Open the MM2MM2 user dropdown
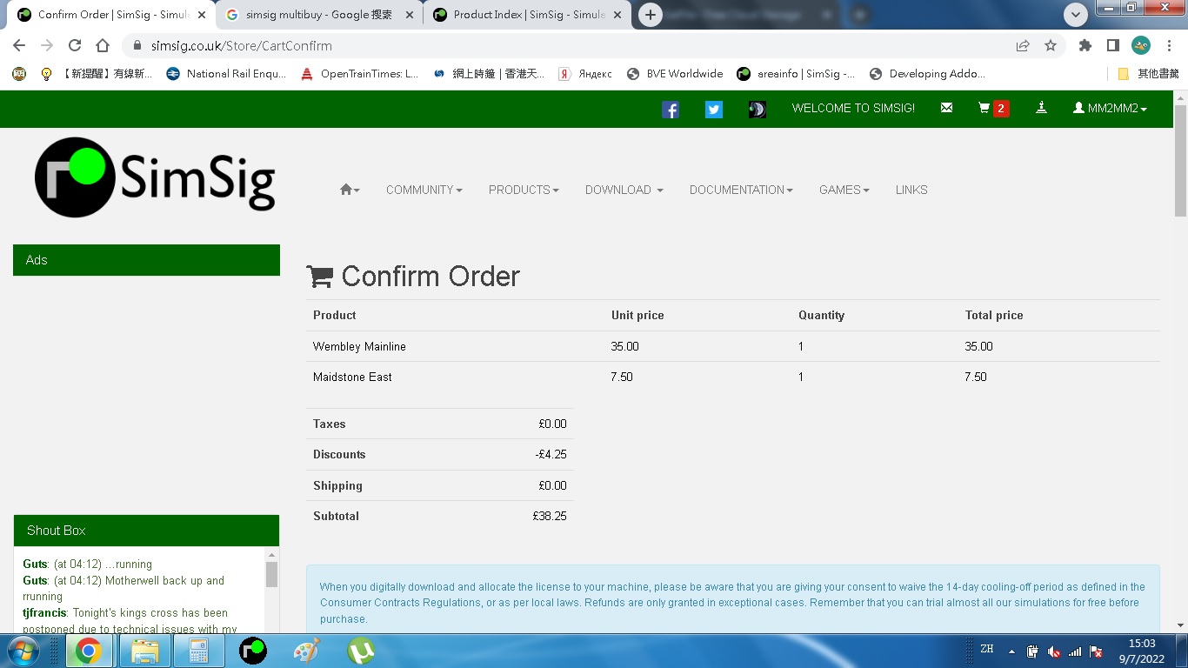The width and height of the screenshot is (1188, 668). tap(1110, 109)
